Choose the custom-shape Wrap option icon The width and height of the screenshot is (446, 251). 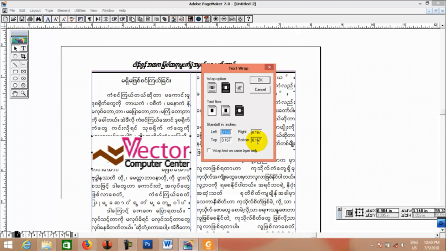pyautogui.click(x=240, y=88)
